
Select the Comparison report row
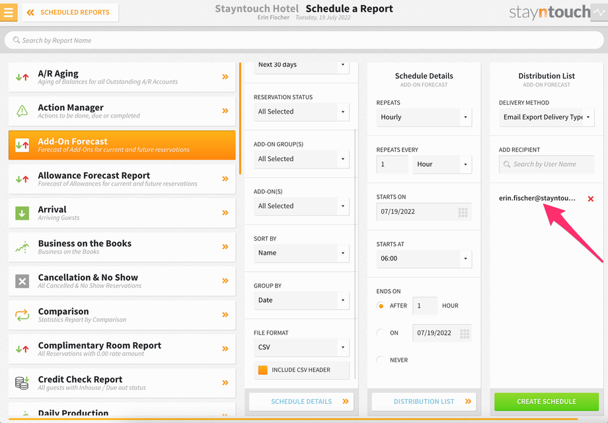122,315
